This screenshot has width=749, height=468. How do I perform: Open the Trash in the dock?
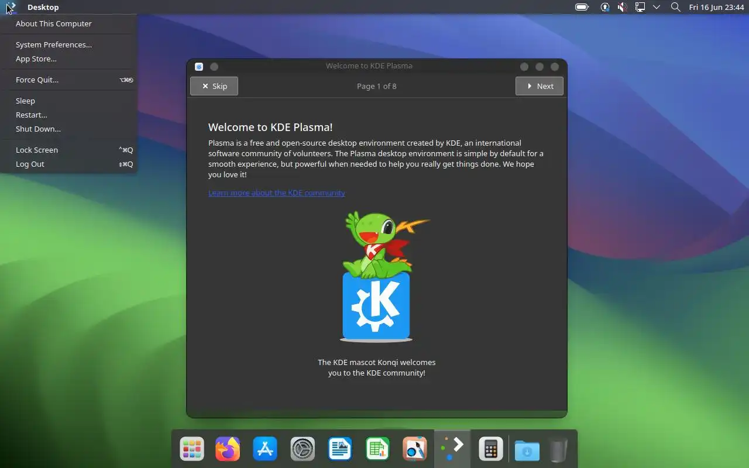559,449
